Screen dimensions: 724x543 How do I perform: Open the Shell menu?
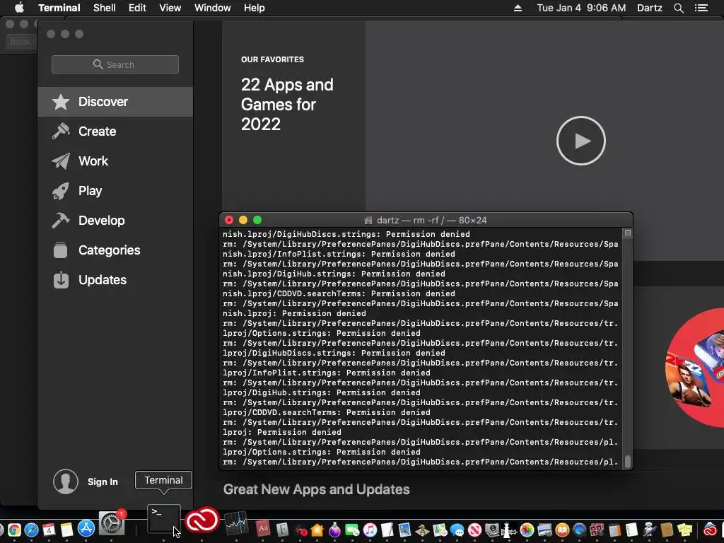click(x=105, y=8)
